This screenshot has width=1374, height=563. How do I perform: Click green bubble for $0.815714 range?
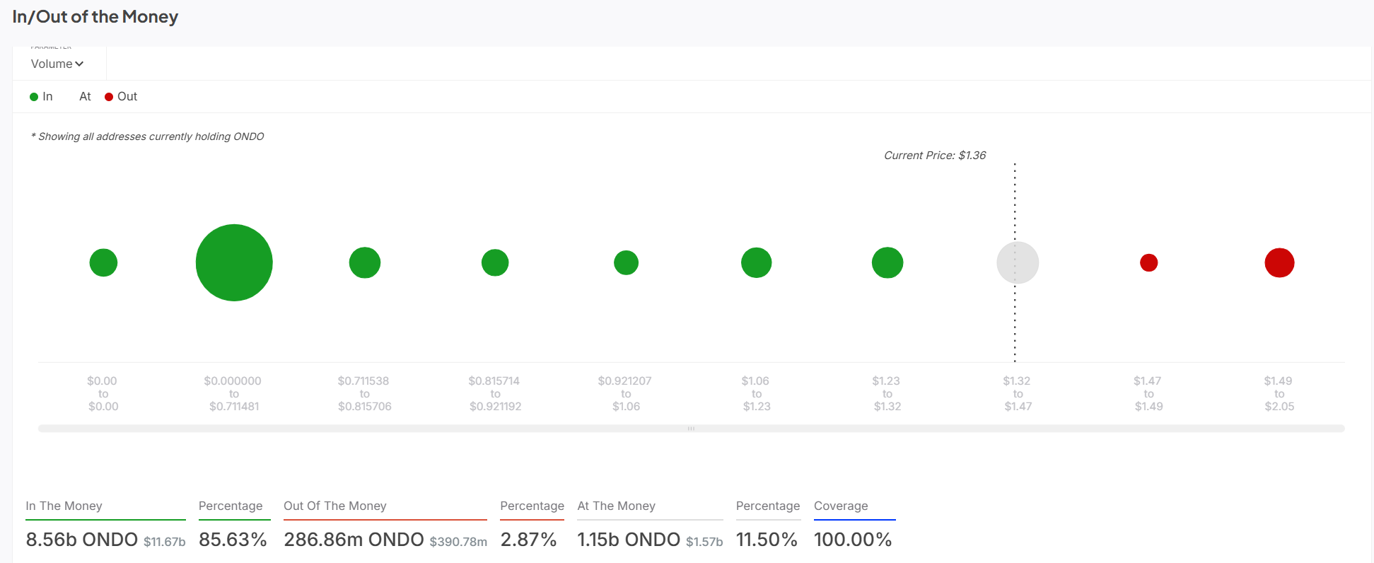495,263
